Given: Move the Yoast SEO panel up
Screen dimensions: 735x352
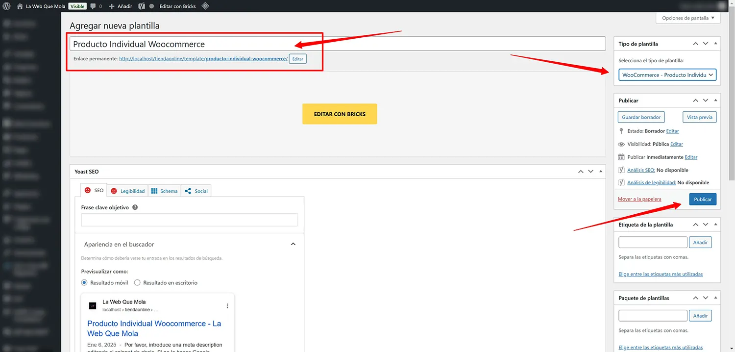Looking at the screenshot, I should pos(581,172).
